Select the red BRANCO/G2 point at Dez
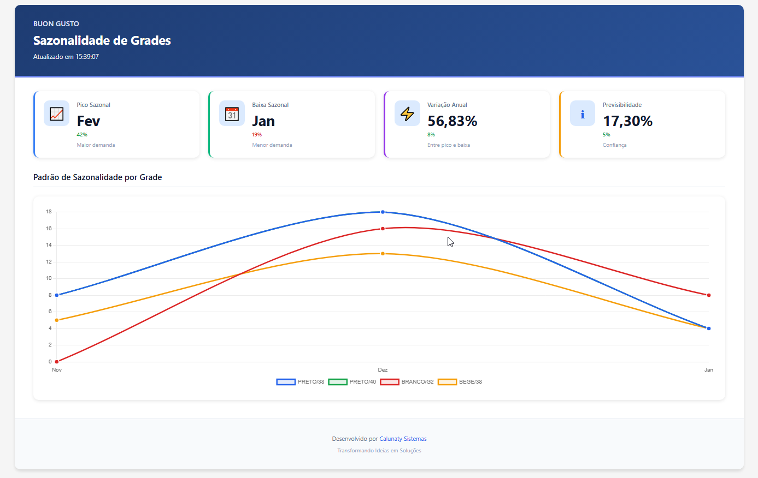Screen dimensions: 758x478 [383, 229]
